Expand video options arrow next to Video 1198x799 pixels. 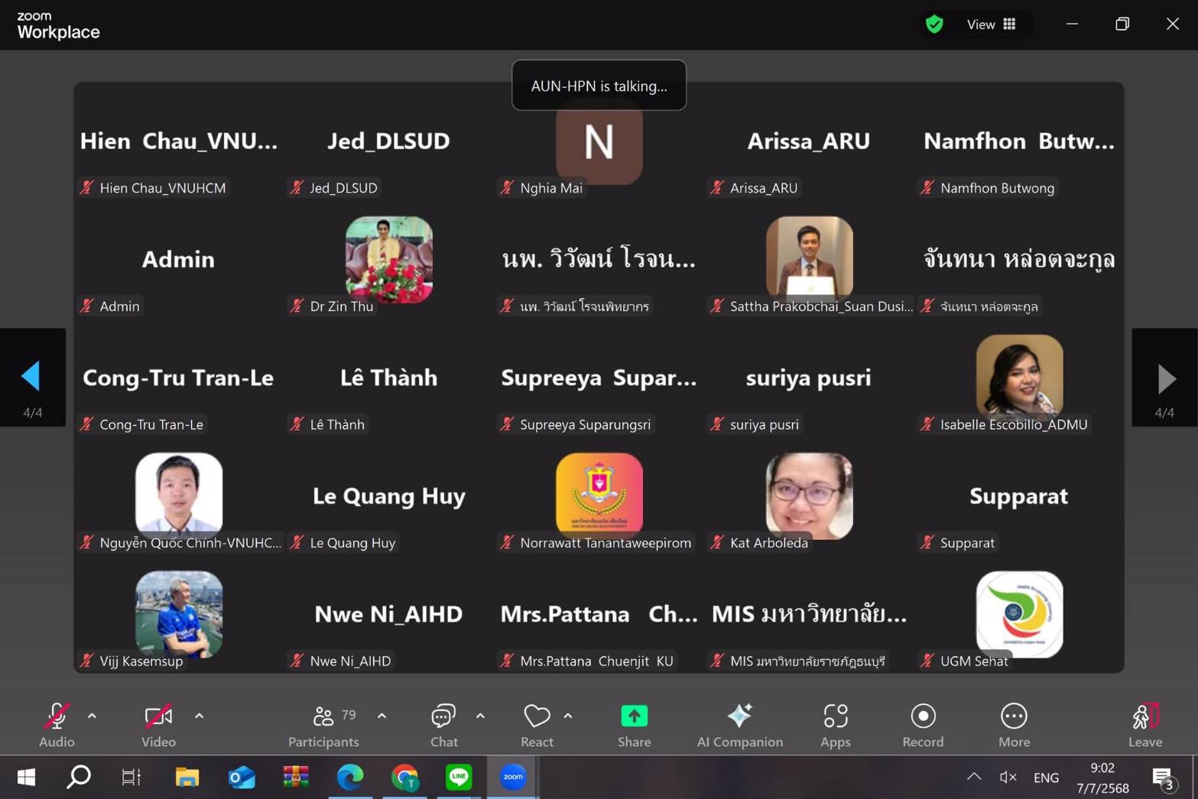pyautogui.click(x=199, y=716)
